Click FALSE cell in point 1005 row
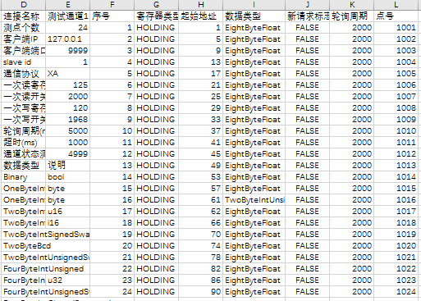Image resolution: width=421 pixels, height=301 pixels. click(x=308, y=74)
